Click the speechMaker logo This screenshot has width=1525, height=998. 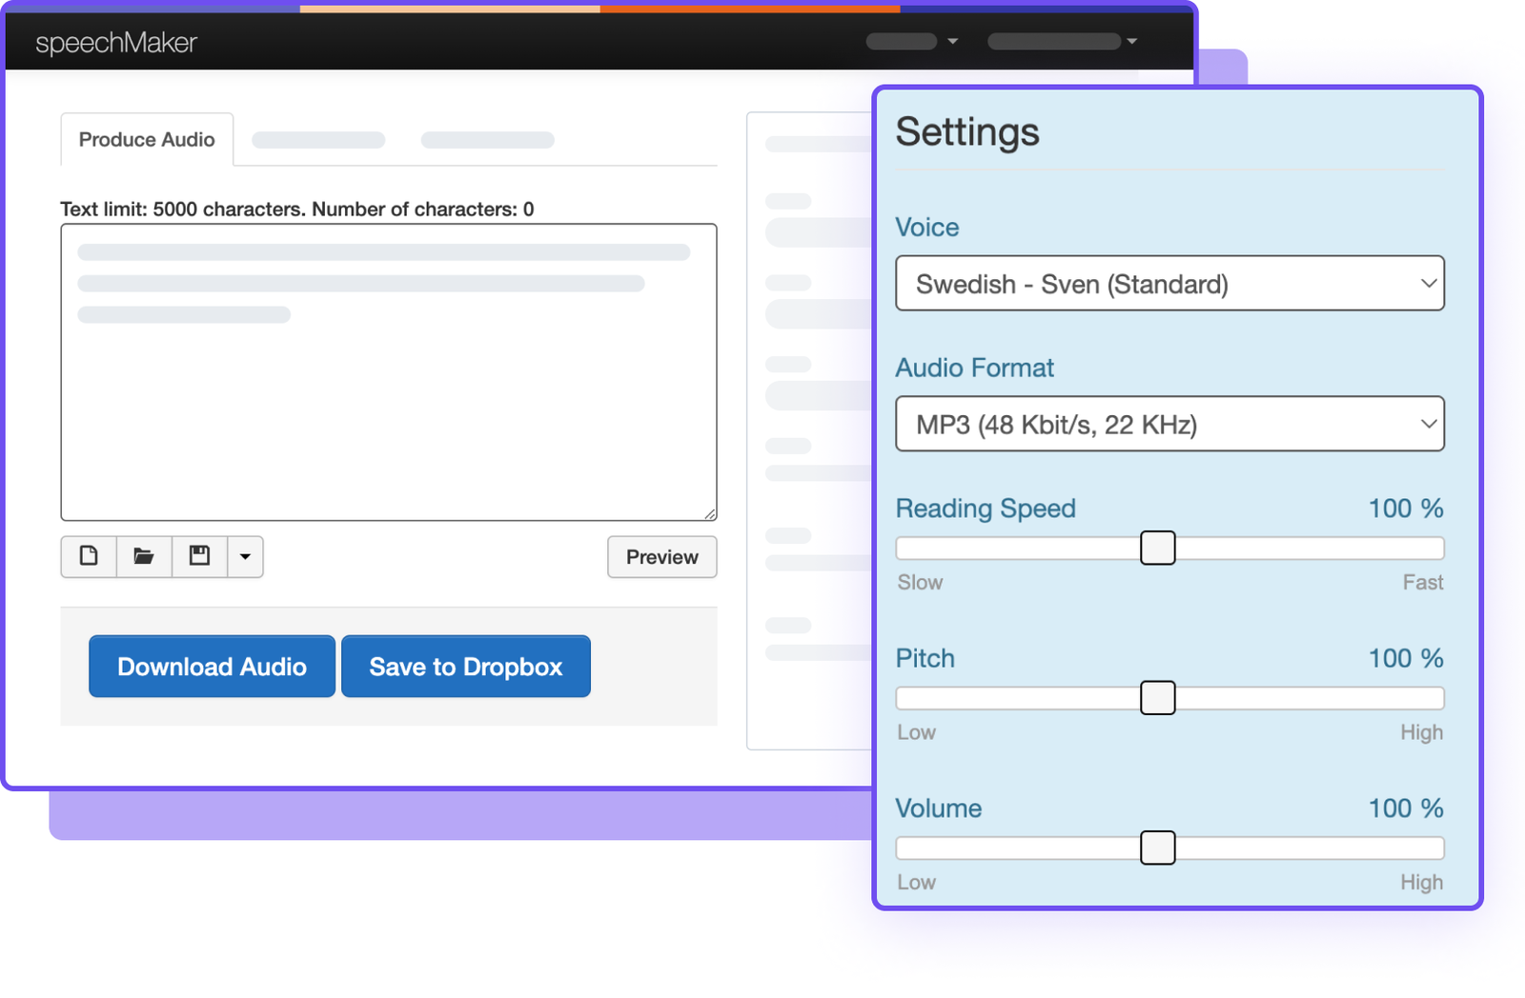116,43
